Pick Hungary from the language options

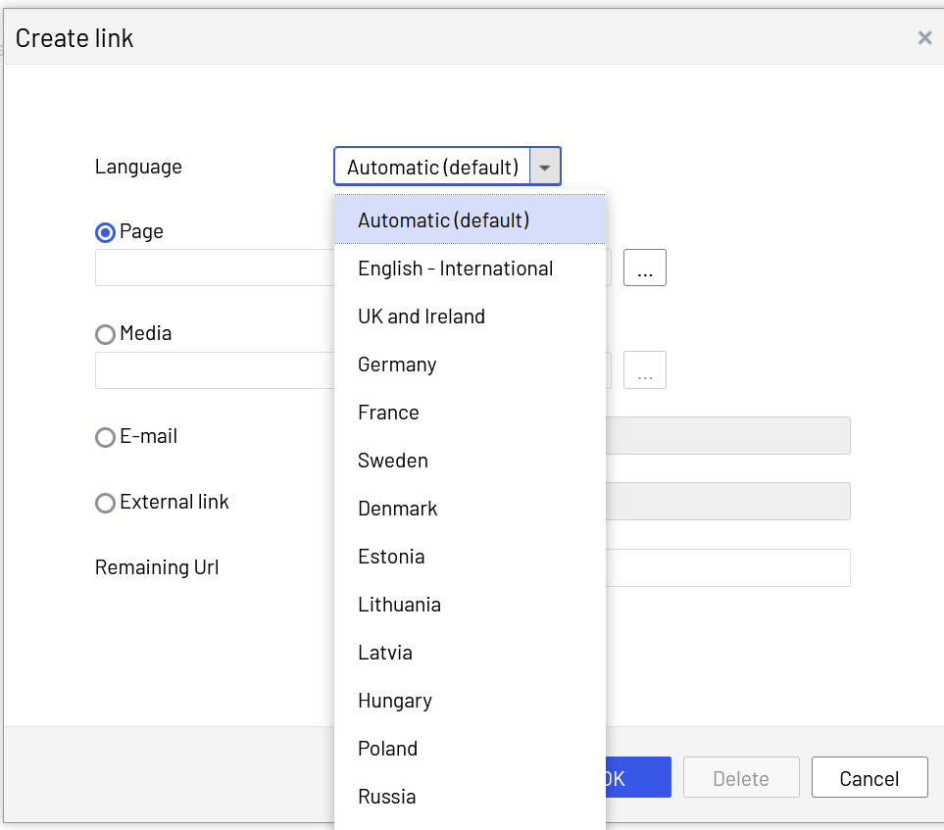pos(395,701)
